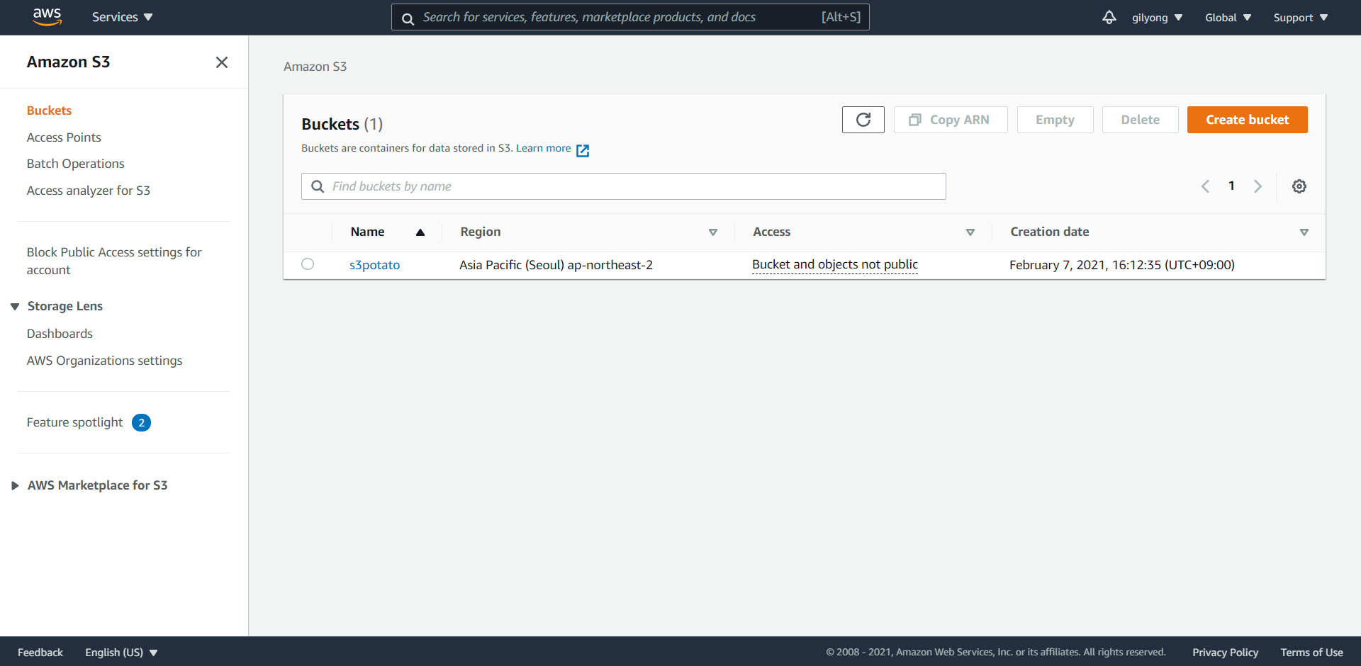Click the Learn more link
1361x666 pixels.
(543, 148)
